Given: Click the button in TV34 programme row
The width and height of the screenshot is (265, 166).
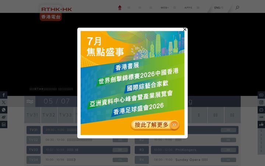Looking at the screenshot, I should [120, 160].
